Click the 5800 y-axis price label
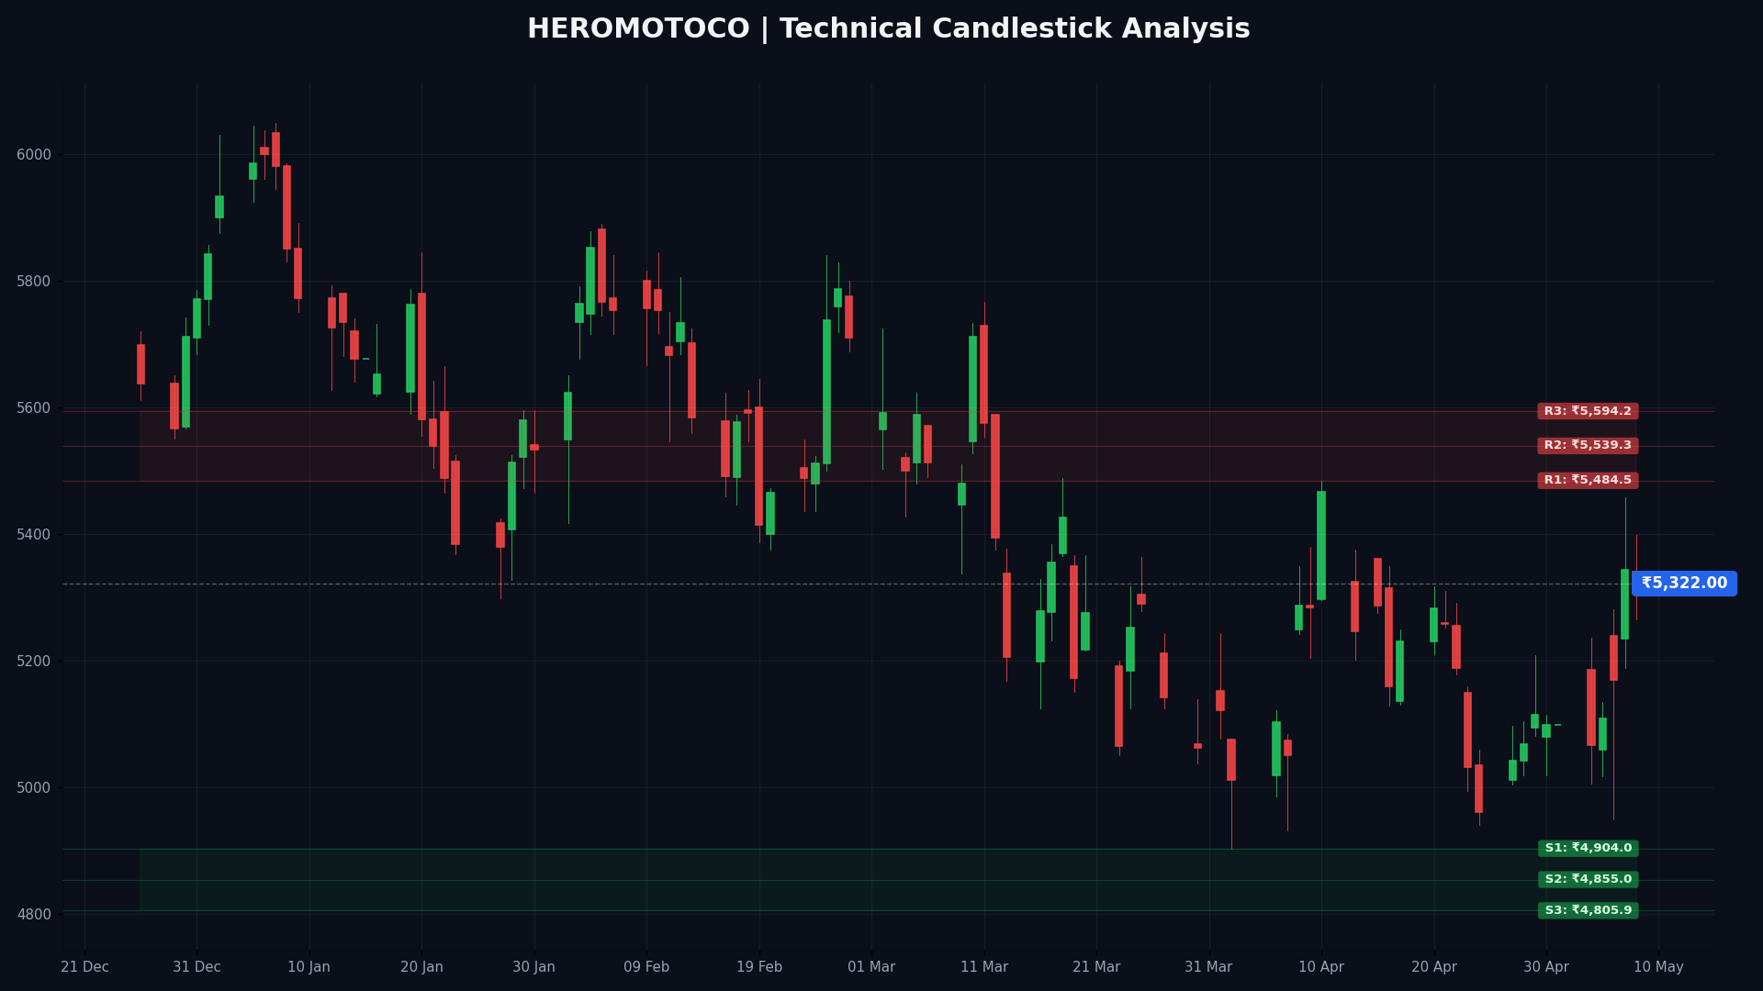This screenshot has height=991, width=1763. pos(34,282)
